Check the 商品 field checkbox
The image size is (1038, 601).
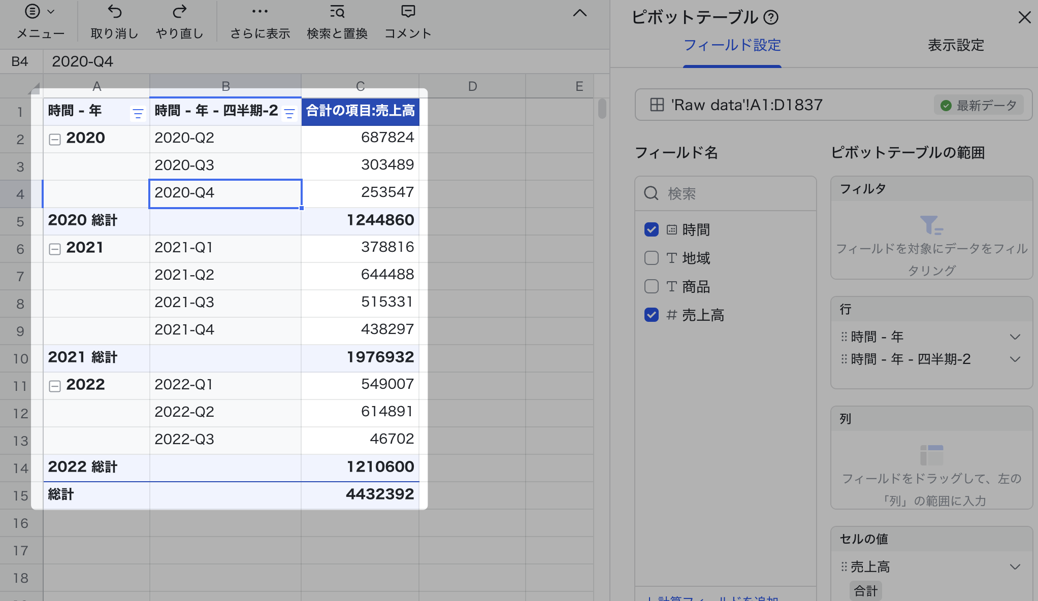coord(652,287)
